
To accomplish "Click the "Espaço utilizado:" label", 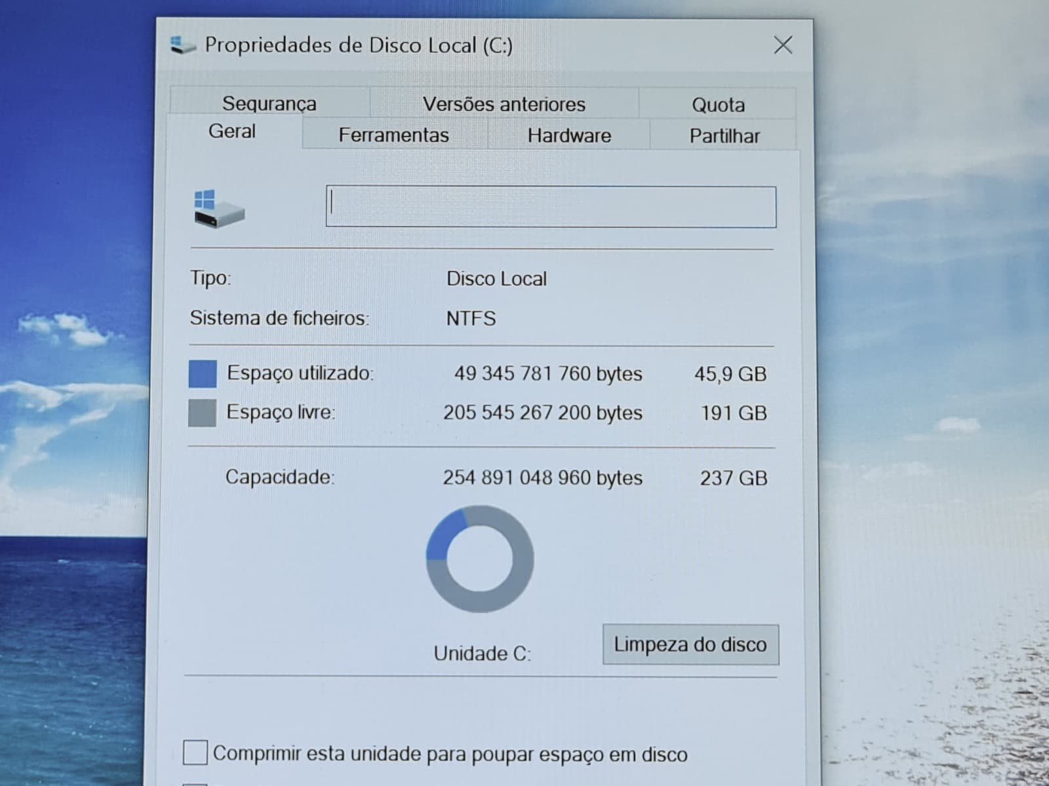I will [300, 373].
